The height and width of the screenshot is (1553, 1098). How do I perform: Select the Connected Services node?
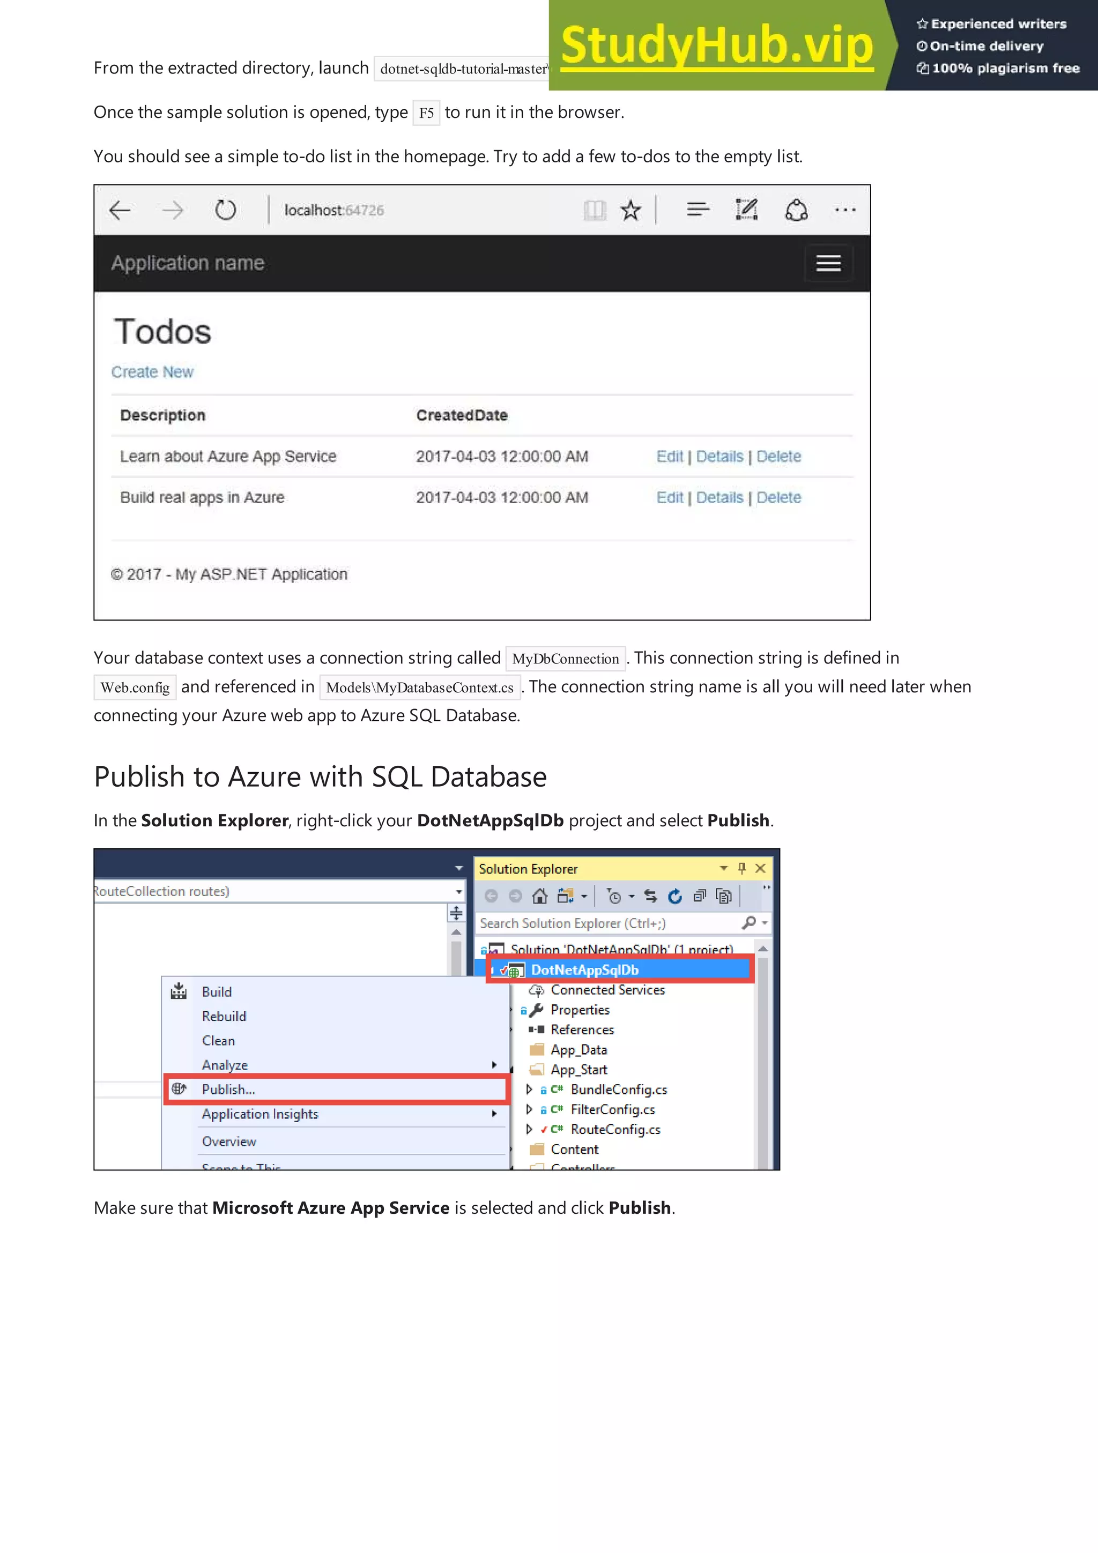607,990
